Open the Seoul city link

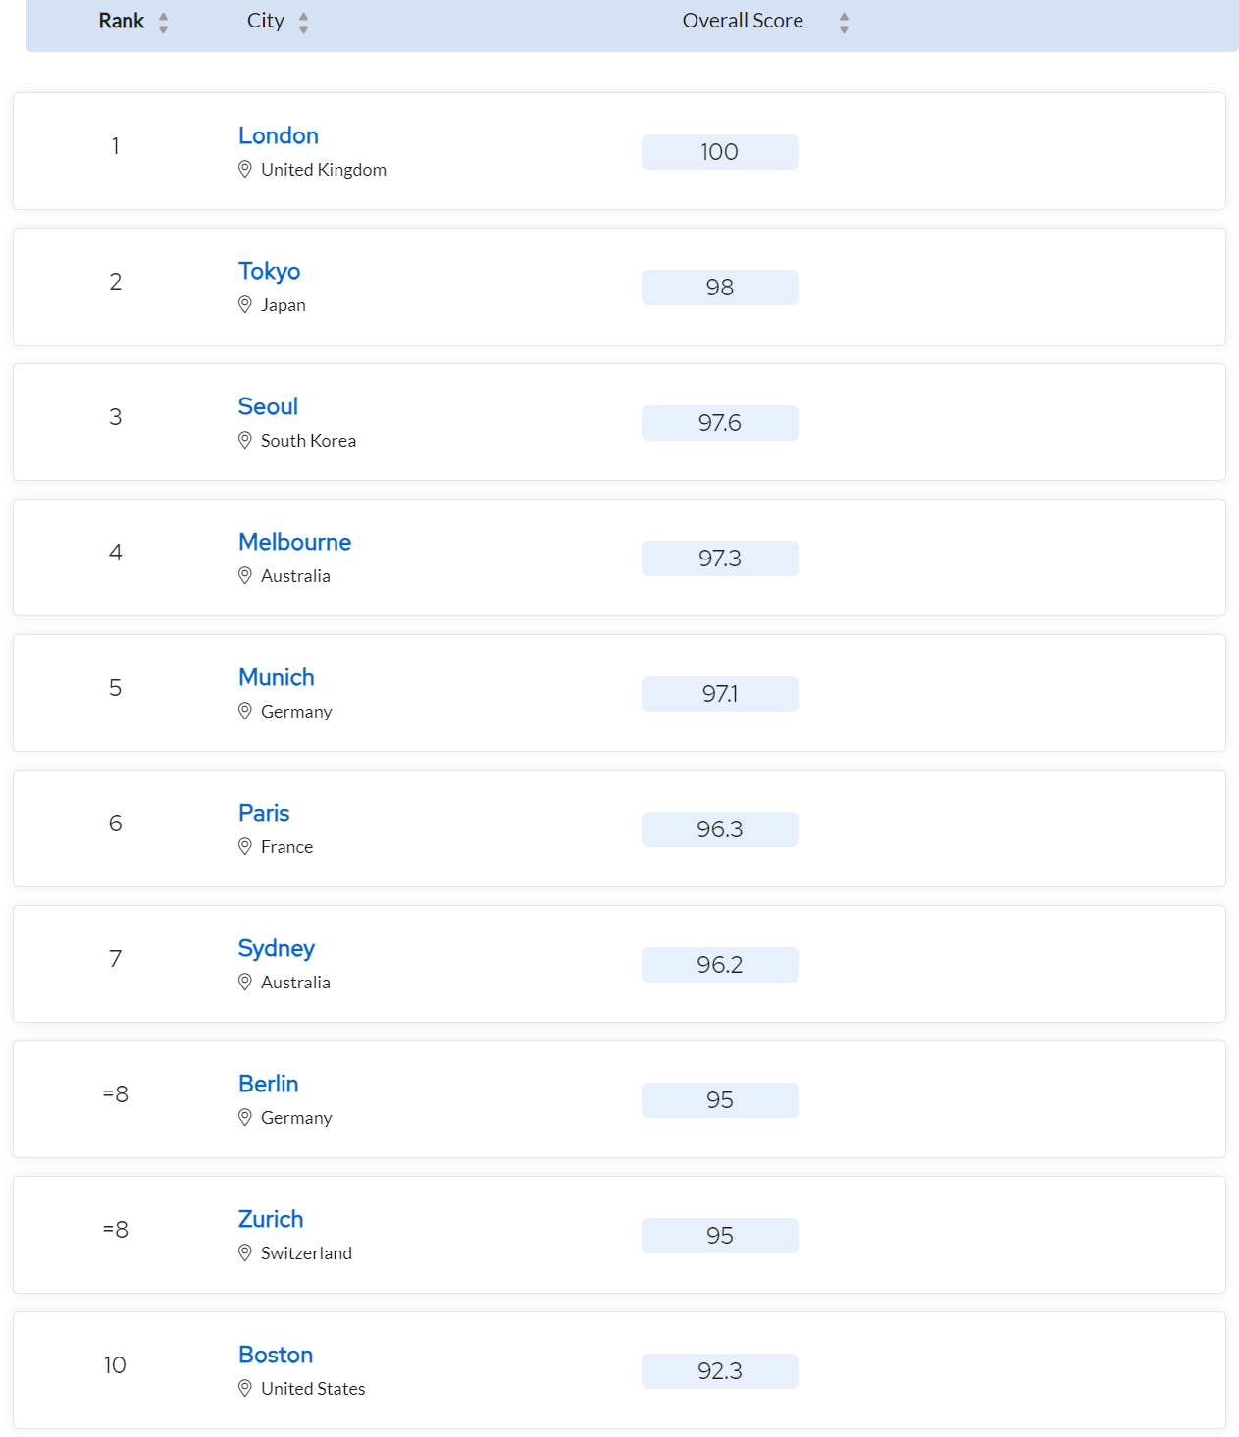268,406
